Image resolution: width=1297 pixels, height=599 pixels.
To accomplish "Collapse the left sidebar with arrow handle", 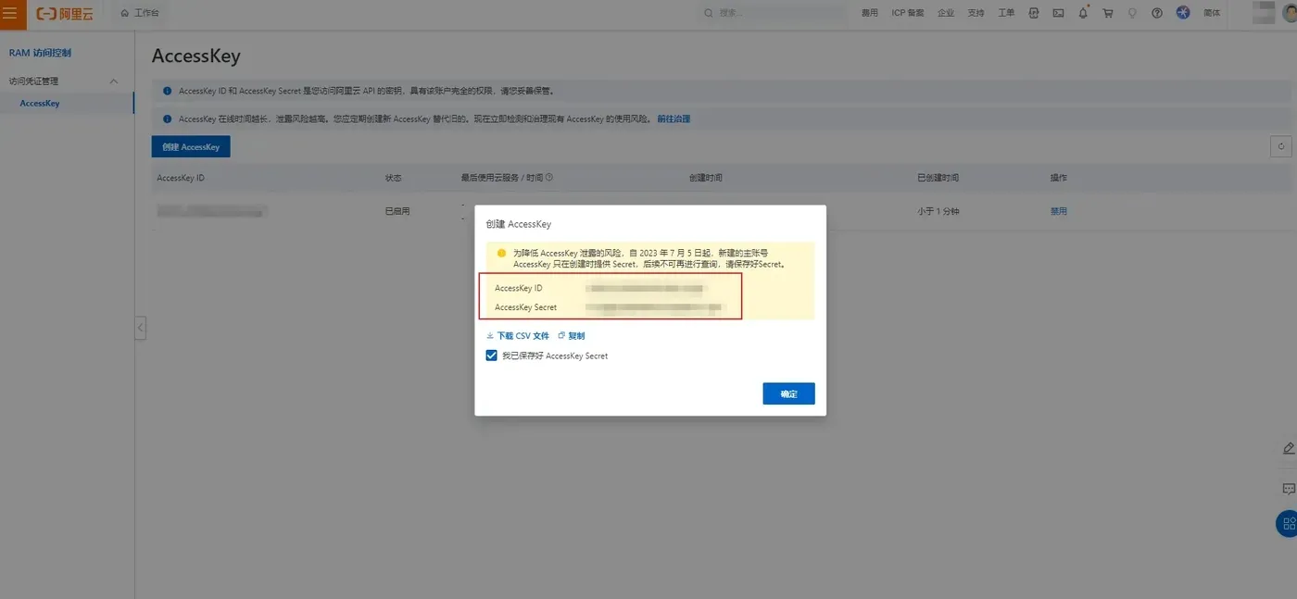I will point(140,328).
